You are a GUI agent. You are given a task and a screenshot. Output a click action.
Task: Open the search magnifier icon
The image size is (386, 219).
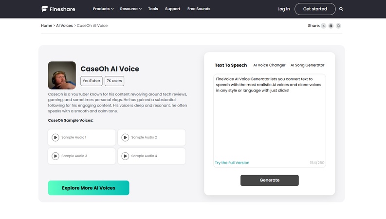[341, 9]
